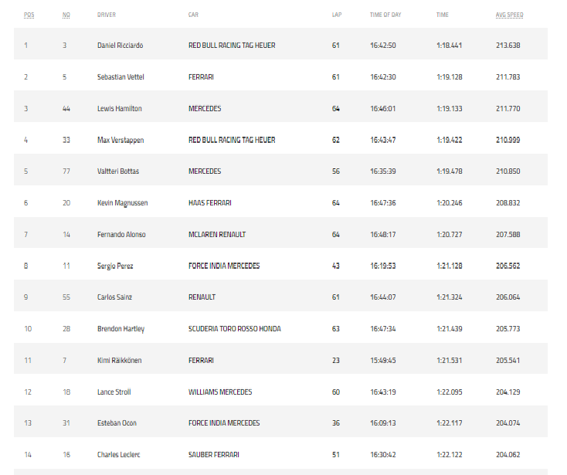The width and height of the screenshot is (567, 475).
Task: Click WILLIAMS MERCEDES car name
Action: point(220,392)
